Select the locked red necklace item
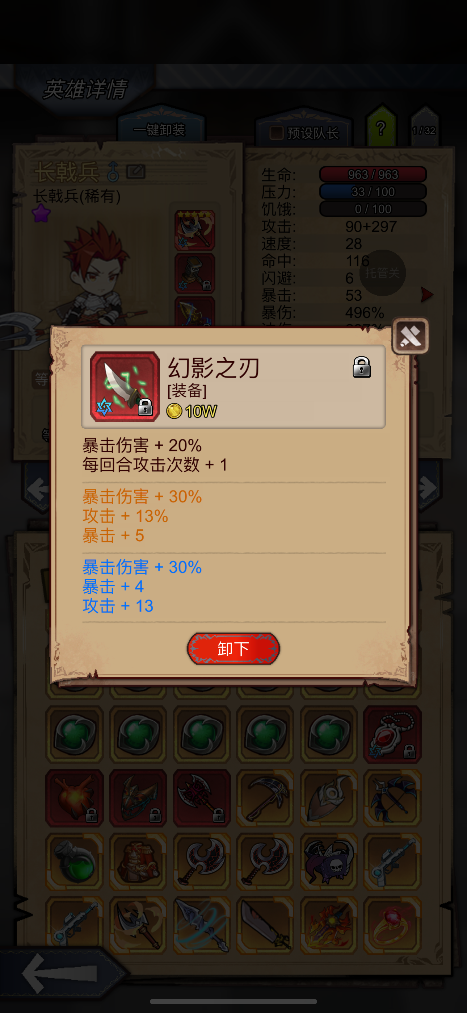This screenshot has height=1013, width=467. 392,734
